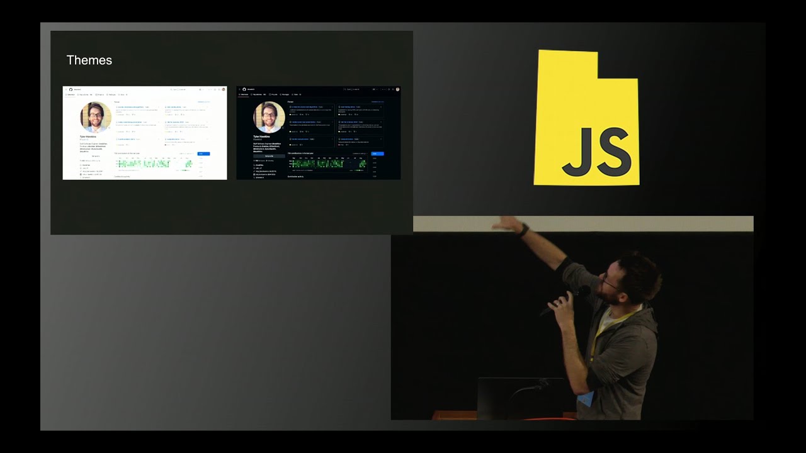
Task: Select the Overview tab in the dark-theme screenshot
Action: pos(244,94)
